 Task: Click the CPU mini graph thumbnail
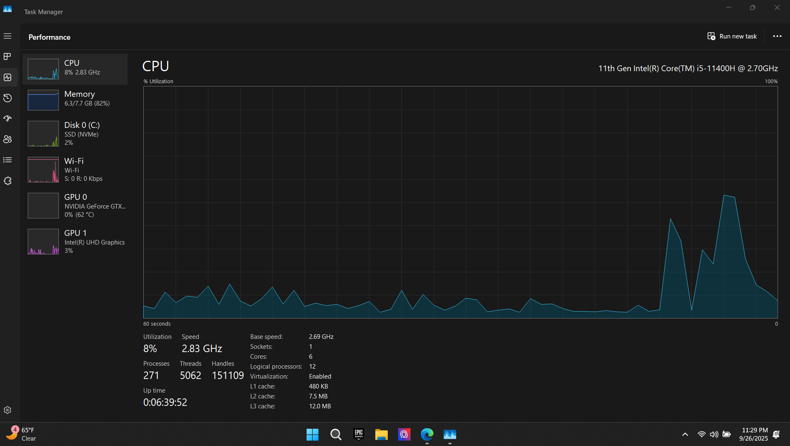point(43,69)
